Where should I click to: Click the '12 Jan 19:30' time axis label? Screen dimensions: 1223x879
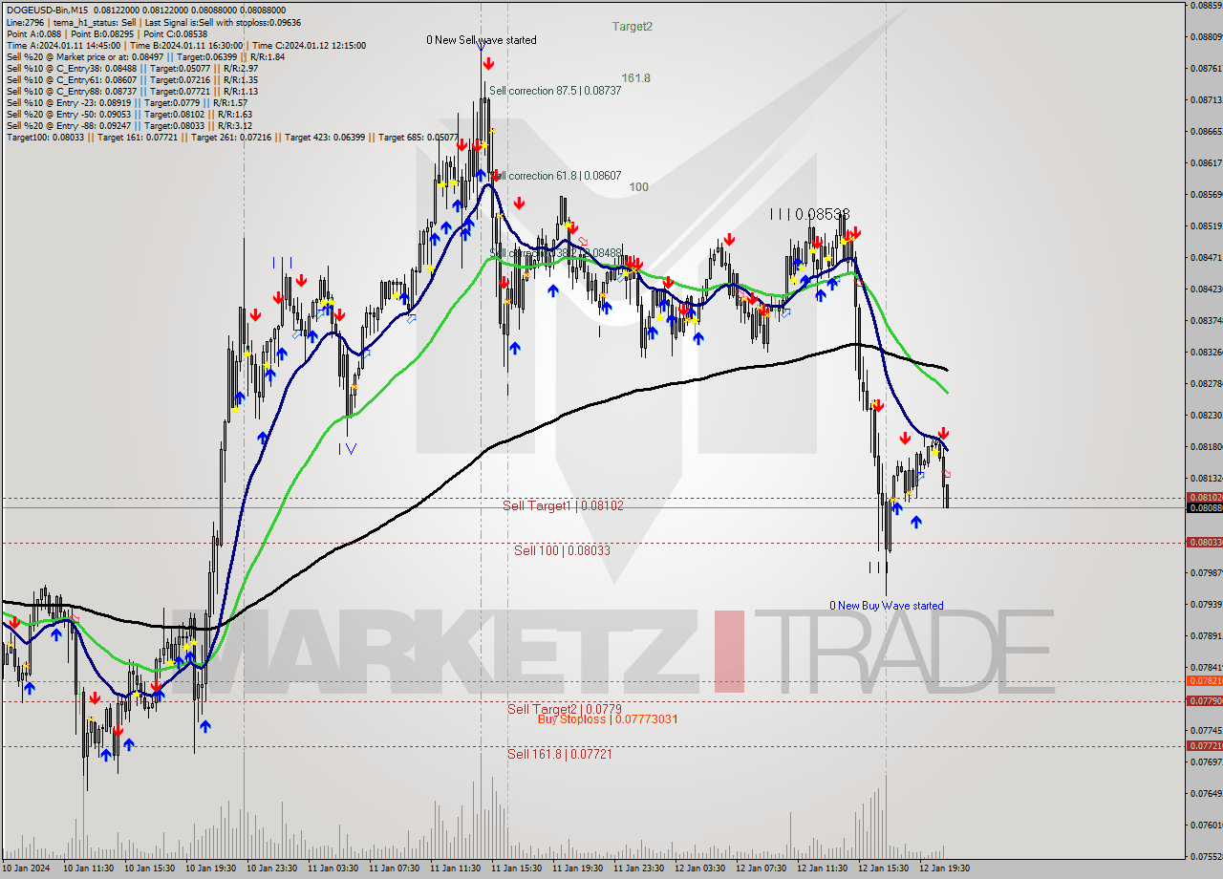[x=943, y=868]
